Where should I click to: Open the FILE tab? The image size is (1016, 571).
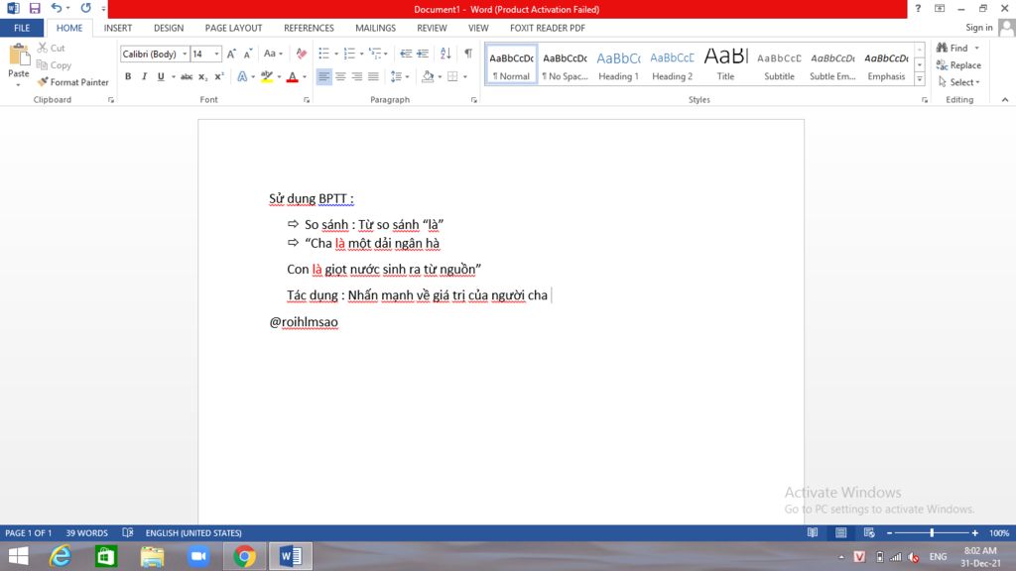click(22, 28)
